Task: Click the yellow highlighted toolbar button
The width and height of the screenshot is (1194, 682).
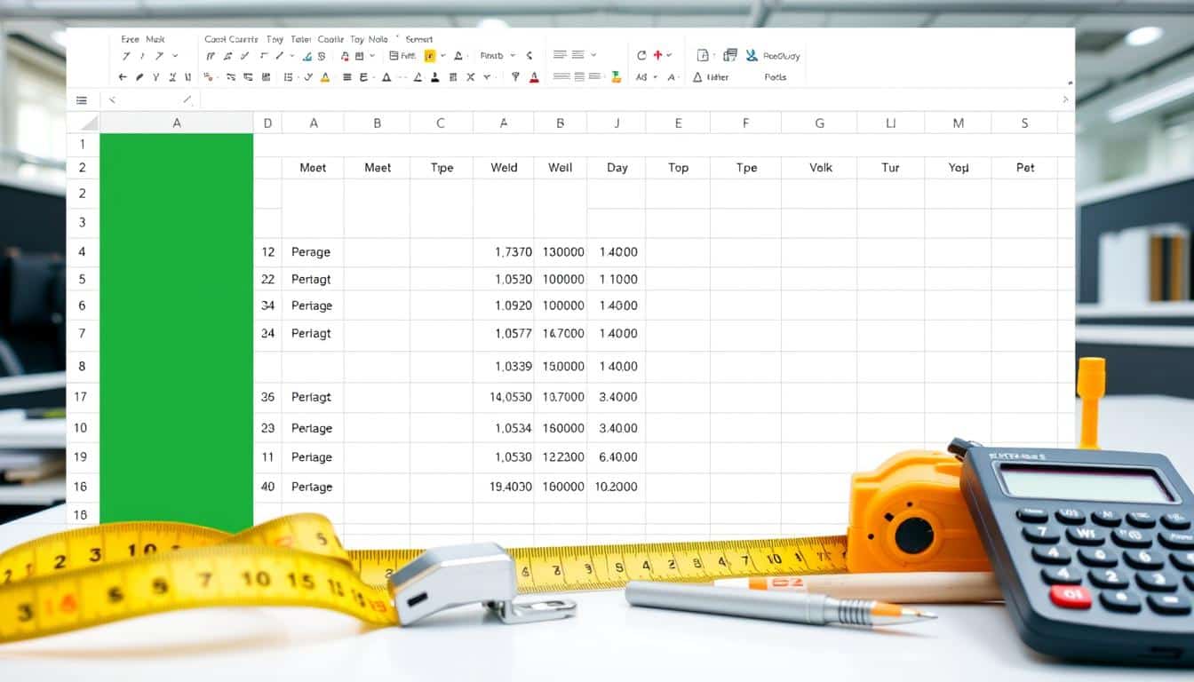Action: click(x=430, y=55)
